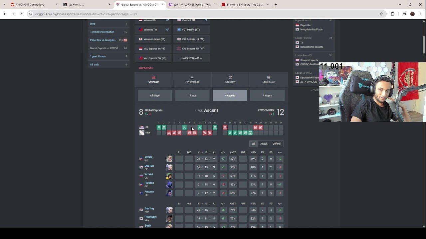Open the Valorant Japan (YT) stream
This screenshot has width=426, height=239.
[x=153, y=39]
